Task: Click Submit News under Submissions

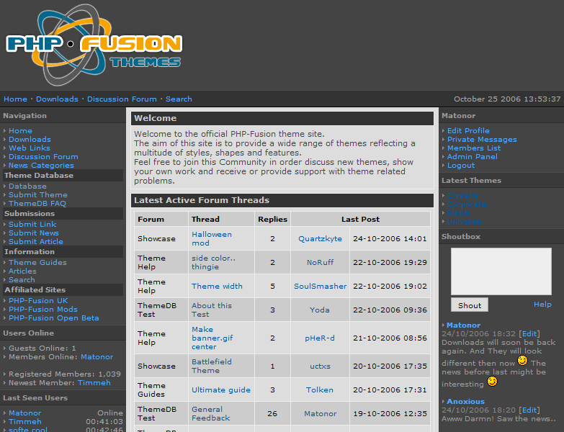Action: click(x=33, y=233)
